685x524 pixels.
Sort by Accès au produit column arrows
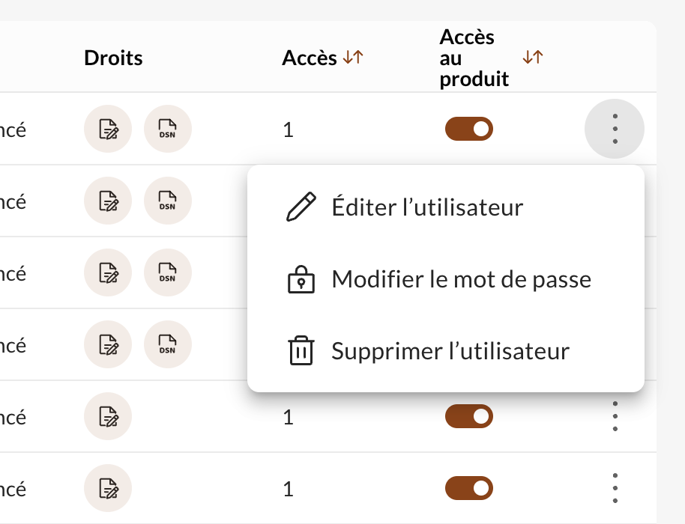tap(533, 57)
